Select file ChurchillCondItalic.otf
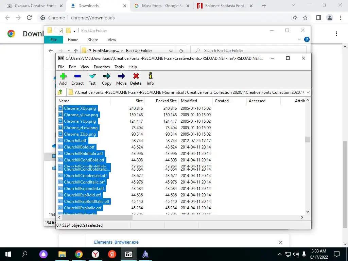The image size is (348, 261). tap(84, 182)
